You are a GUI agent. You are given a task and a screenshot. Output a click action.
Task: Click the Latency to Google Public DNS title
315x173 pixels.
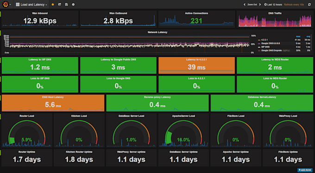pyautogui.click(x=118, y=60)
